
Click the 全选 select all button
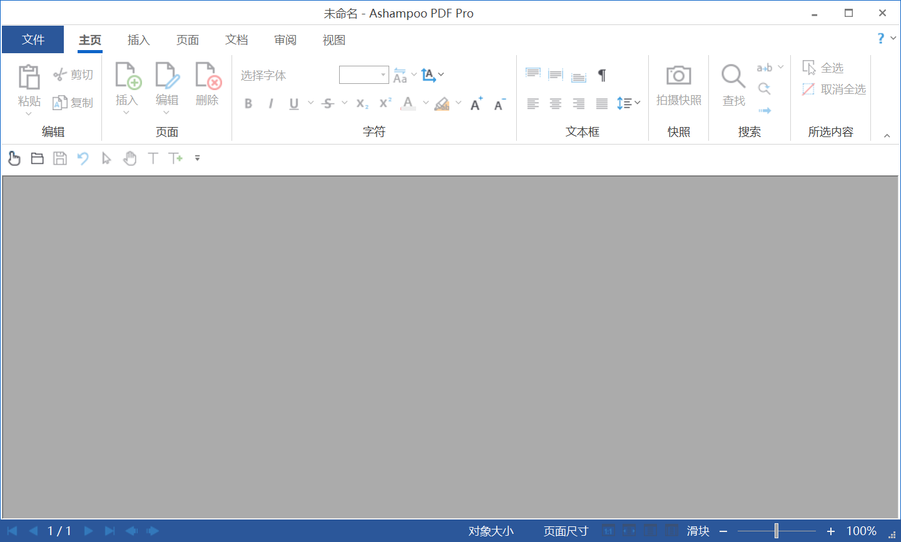(823, 68)
